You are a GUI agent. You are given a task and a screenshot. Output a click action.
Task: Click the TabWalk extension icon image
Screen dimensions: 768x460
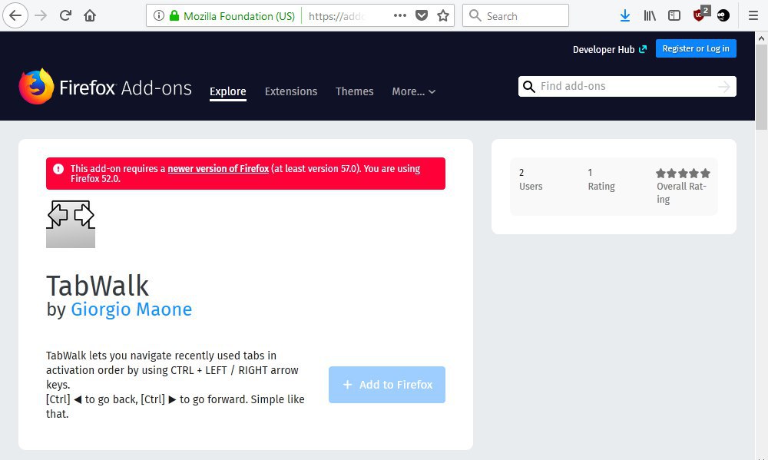pos(71,224)
